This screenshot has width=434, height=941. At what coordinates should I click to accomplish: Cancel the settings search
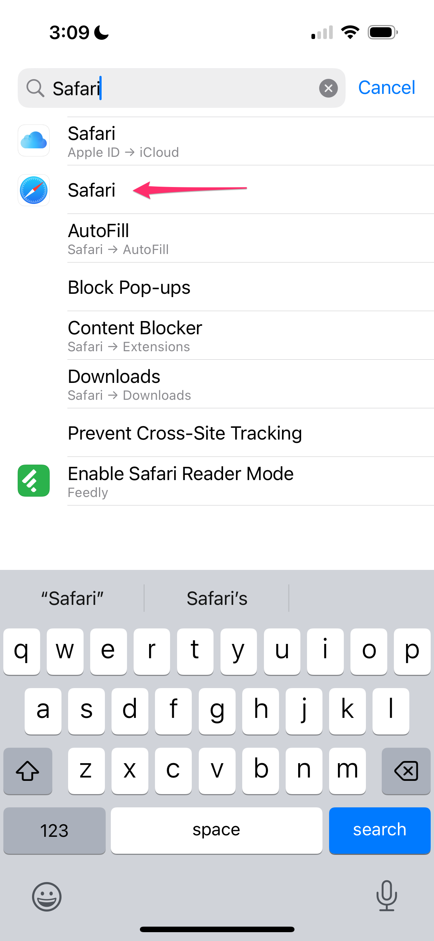[387, 88]
